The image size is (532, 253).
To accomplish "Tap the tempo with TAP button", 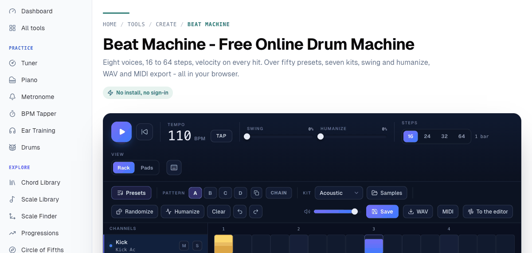I will 221,136.
